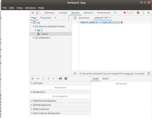Select the Page navigator tab
This screenshot has height=118, width=152.
coord(34,18)
